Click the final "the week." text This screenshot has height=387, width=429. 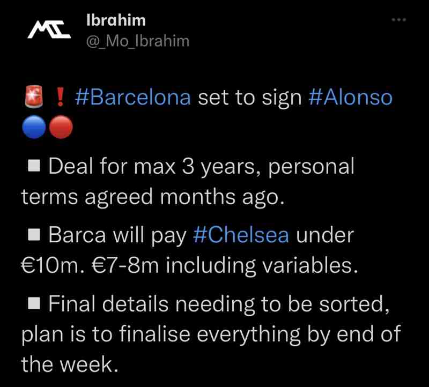coord(69,364)
